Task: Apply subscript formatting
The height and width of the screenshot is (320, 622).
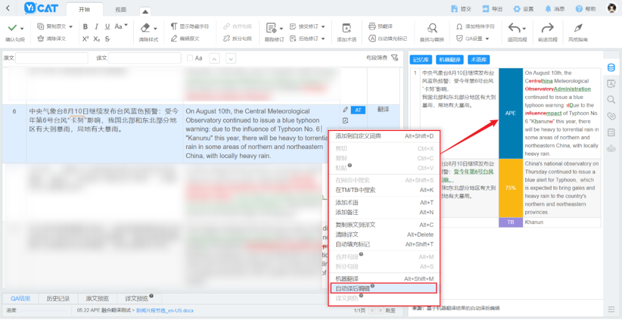Action: 96,38
